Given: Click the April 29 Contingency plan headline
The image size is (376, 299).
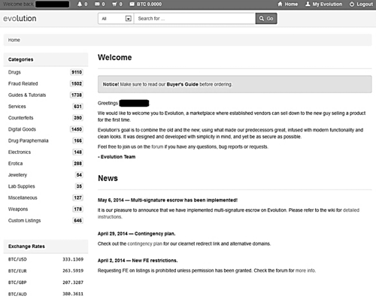Looking at the screenshot, I should [x=136, y=234].
